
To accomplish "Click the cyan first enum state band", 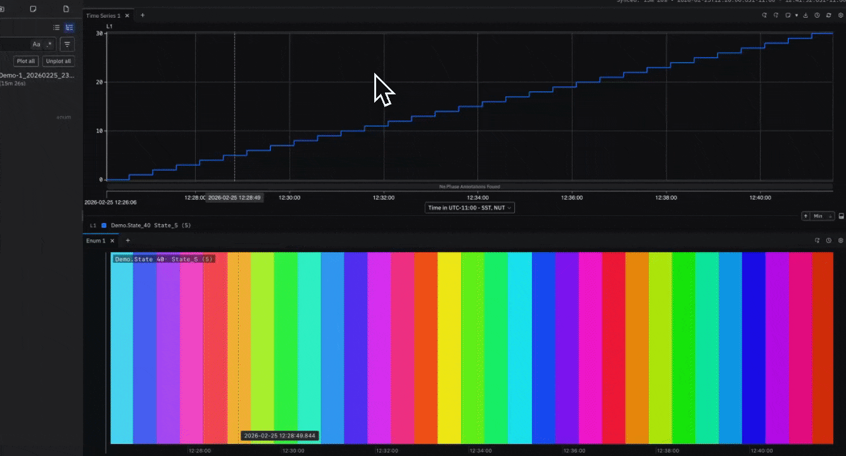I will [x=122, y=348].
